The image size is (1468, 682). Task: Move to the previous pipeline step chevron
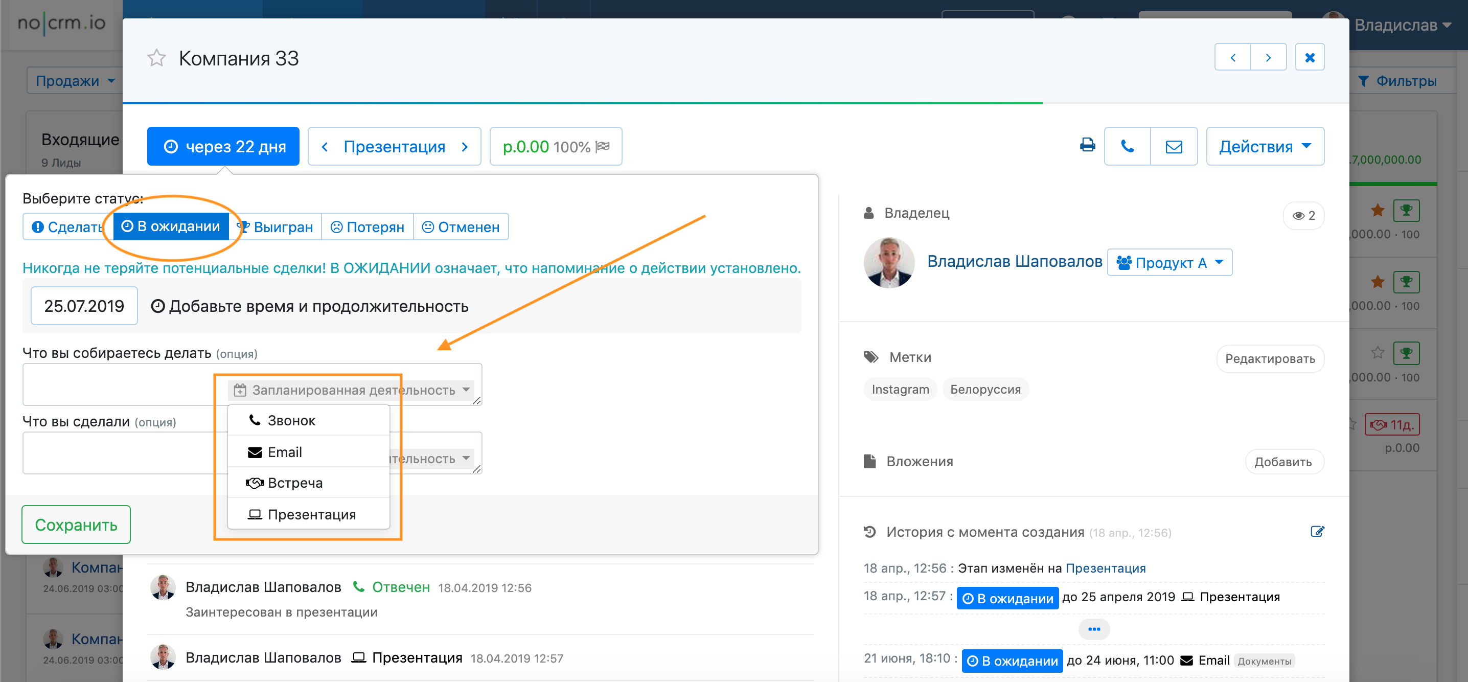coord(325,147)
